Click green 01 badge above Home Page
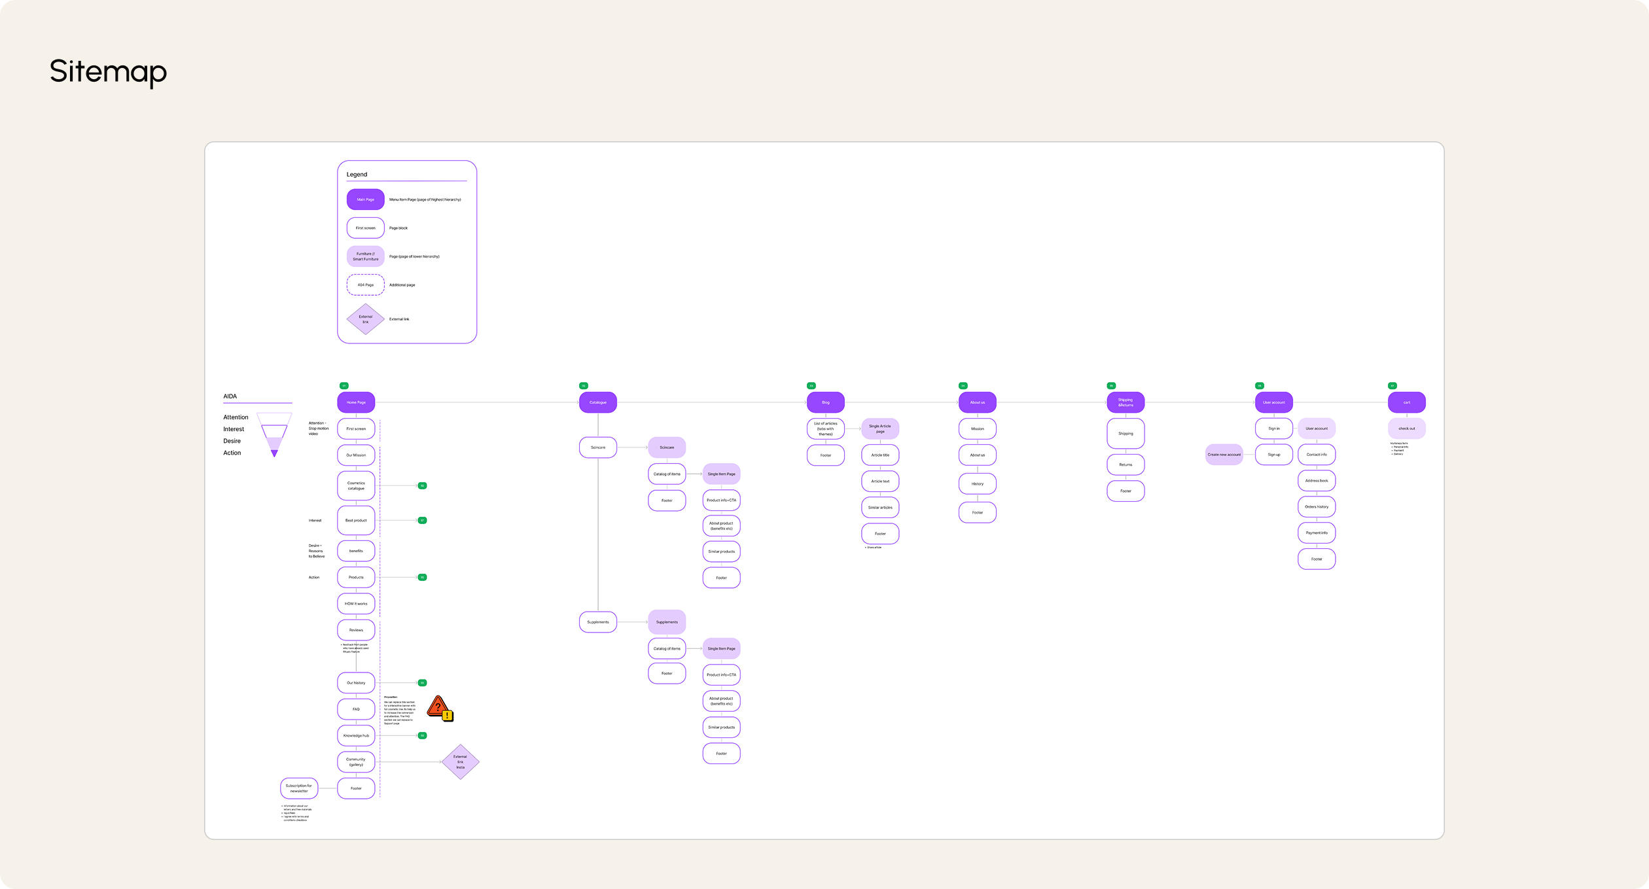This screenshot has height=889, width=1649. tap(344, 386)
